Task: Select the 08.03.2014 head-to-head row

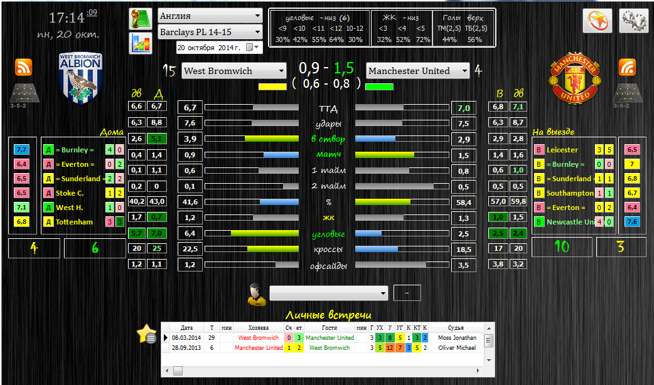Action: coord(323,338)
